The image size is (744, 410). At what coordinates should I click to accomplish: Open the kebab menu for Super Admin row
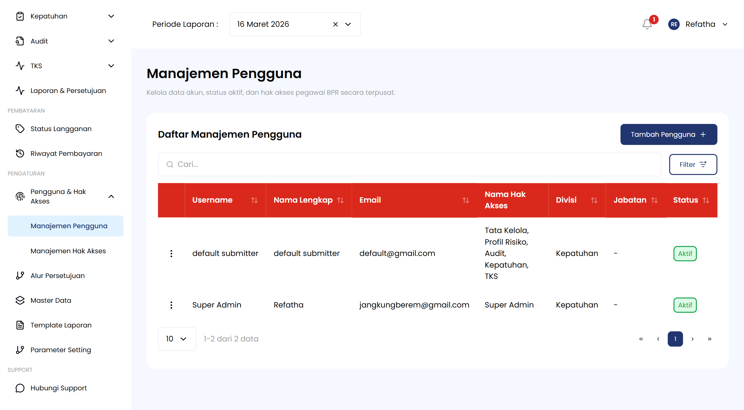pyautogui.click(x=171, y=305)
